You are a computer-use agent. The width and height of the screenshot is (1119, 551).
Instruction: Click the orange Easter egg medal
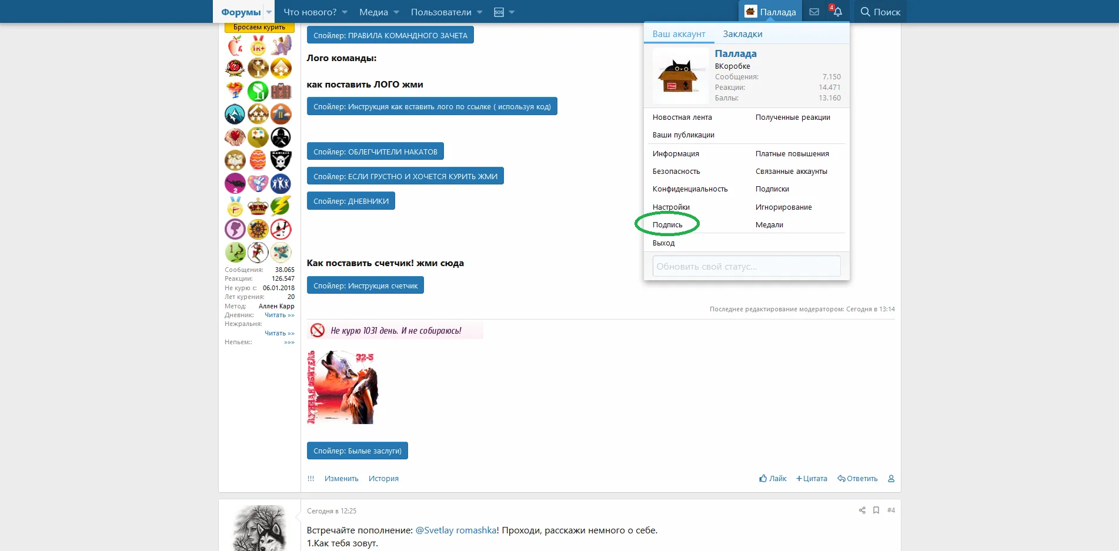[x=258, y=160]
